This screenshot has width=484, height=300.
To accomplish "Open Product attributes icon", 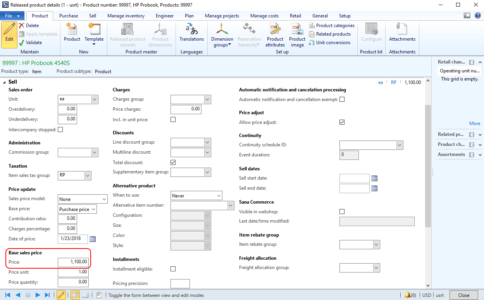I will coord(275,35).
